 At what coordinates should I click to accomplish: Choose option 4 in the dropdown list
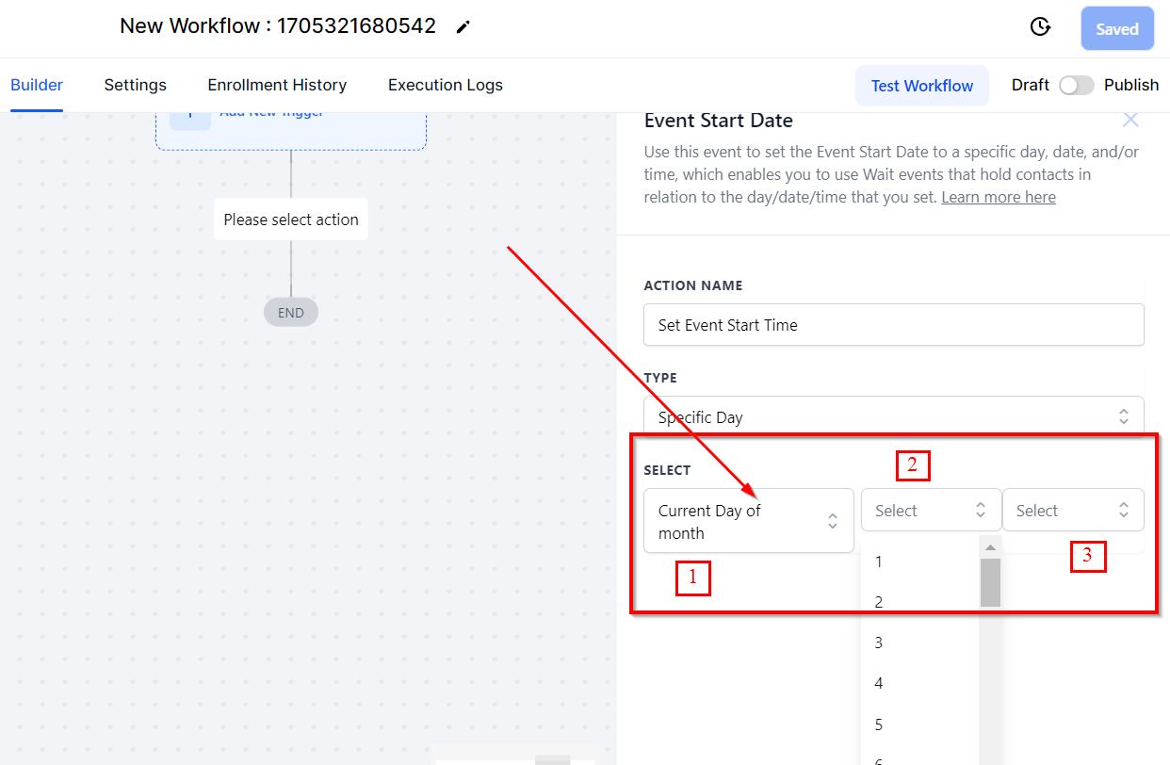[x=919, y=683]
